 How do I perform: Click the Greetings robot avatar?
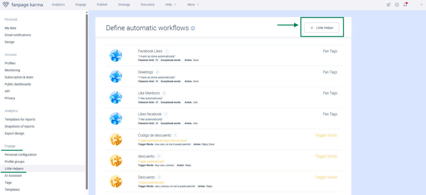(116, 76)
